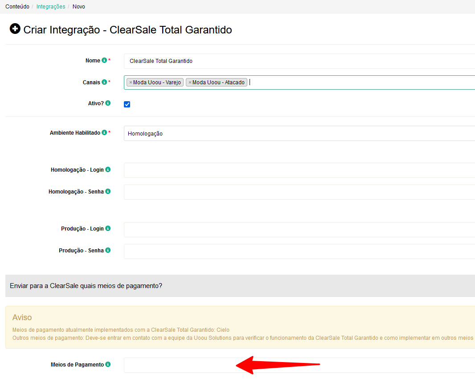The image size is (475, 379).
Task: Click the plus icon before Criar Integração title
Action: pos(15,29)
